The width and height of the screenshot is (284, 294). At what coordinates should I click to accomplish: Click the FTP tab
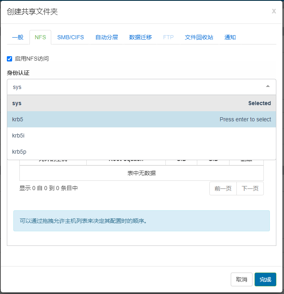[x=168, y=37]
